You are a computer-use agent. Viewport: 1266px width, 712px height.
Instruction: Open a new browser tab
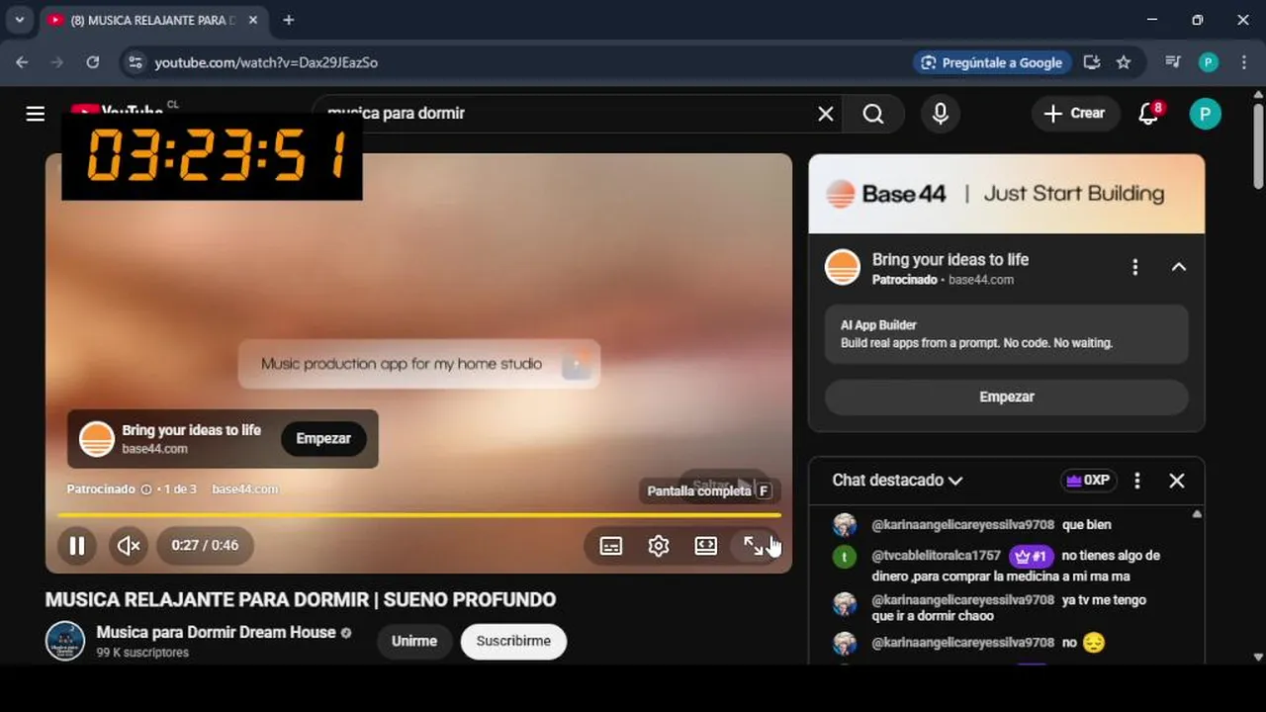(288, 20)
